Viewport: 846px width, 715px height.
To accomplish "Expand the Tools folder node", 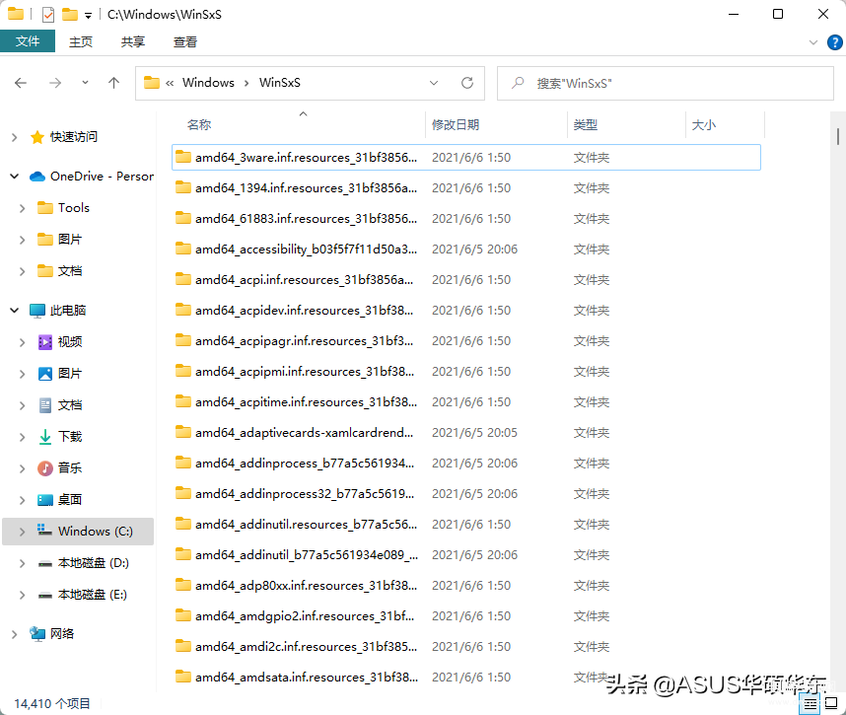I will (22, 208).
